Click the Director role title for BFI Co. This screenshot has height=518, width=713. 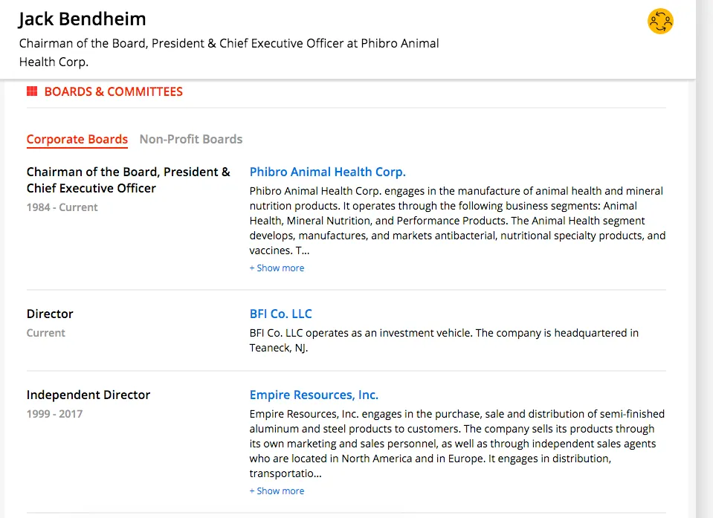[x=50, y=314]
